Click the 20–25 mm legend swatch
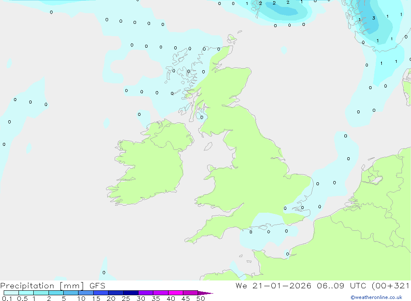The width and height of the screenshot is (411, 301). pyautogui.click(x=116, y=293)
